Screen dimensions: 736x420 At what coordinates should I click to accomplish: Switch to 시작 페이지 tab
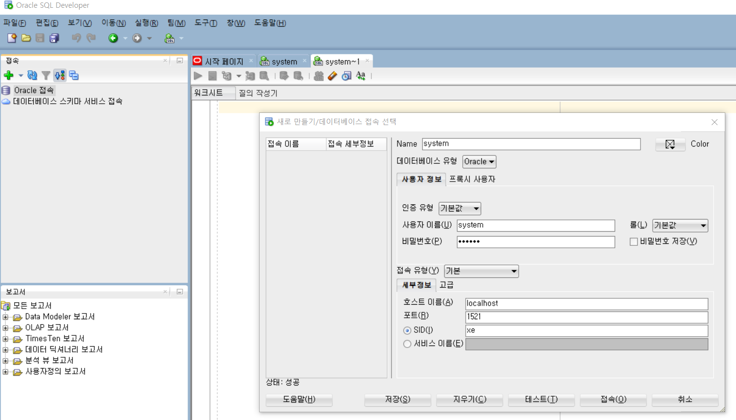(x=224, y=61)
